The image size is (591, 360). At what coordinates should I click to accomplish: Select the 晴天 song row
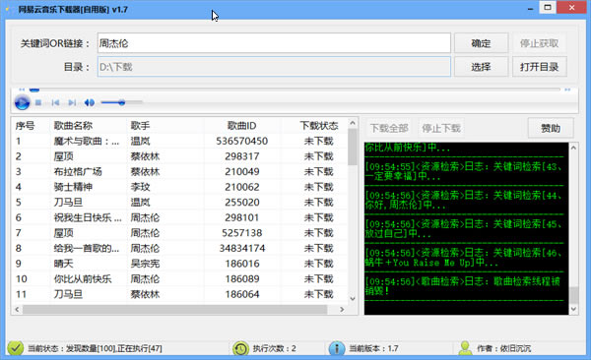179,264
